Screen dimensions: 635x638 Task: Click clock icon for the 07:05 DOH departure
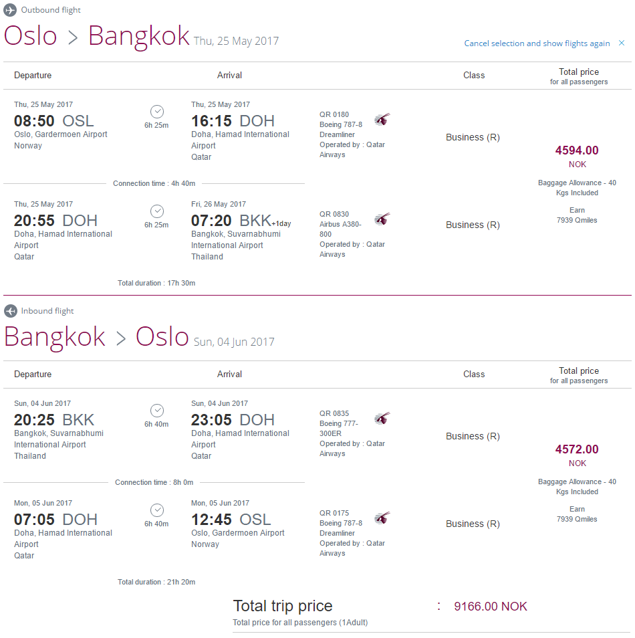point(157,510)
